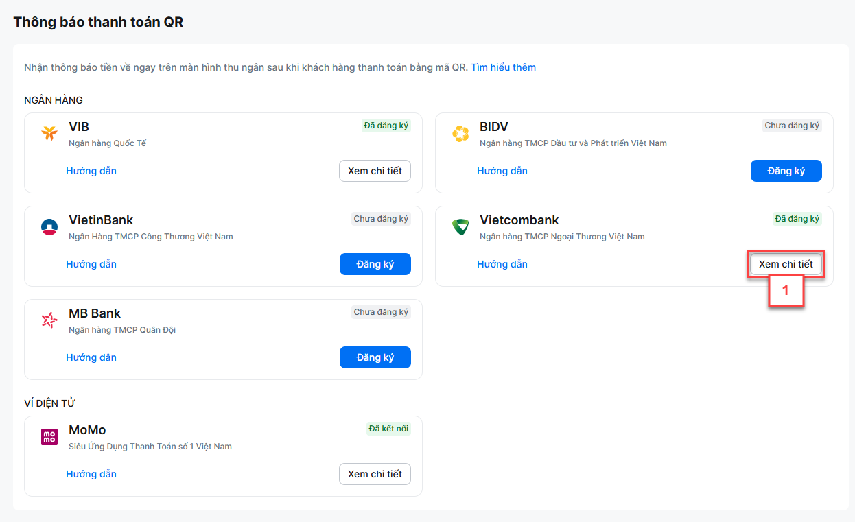Open Hướng dẫn link for VietinBank
855x522 pixels.
pos(91,264)
